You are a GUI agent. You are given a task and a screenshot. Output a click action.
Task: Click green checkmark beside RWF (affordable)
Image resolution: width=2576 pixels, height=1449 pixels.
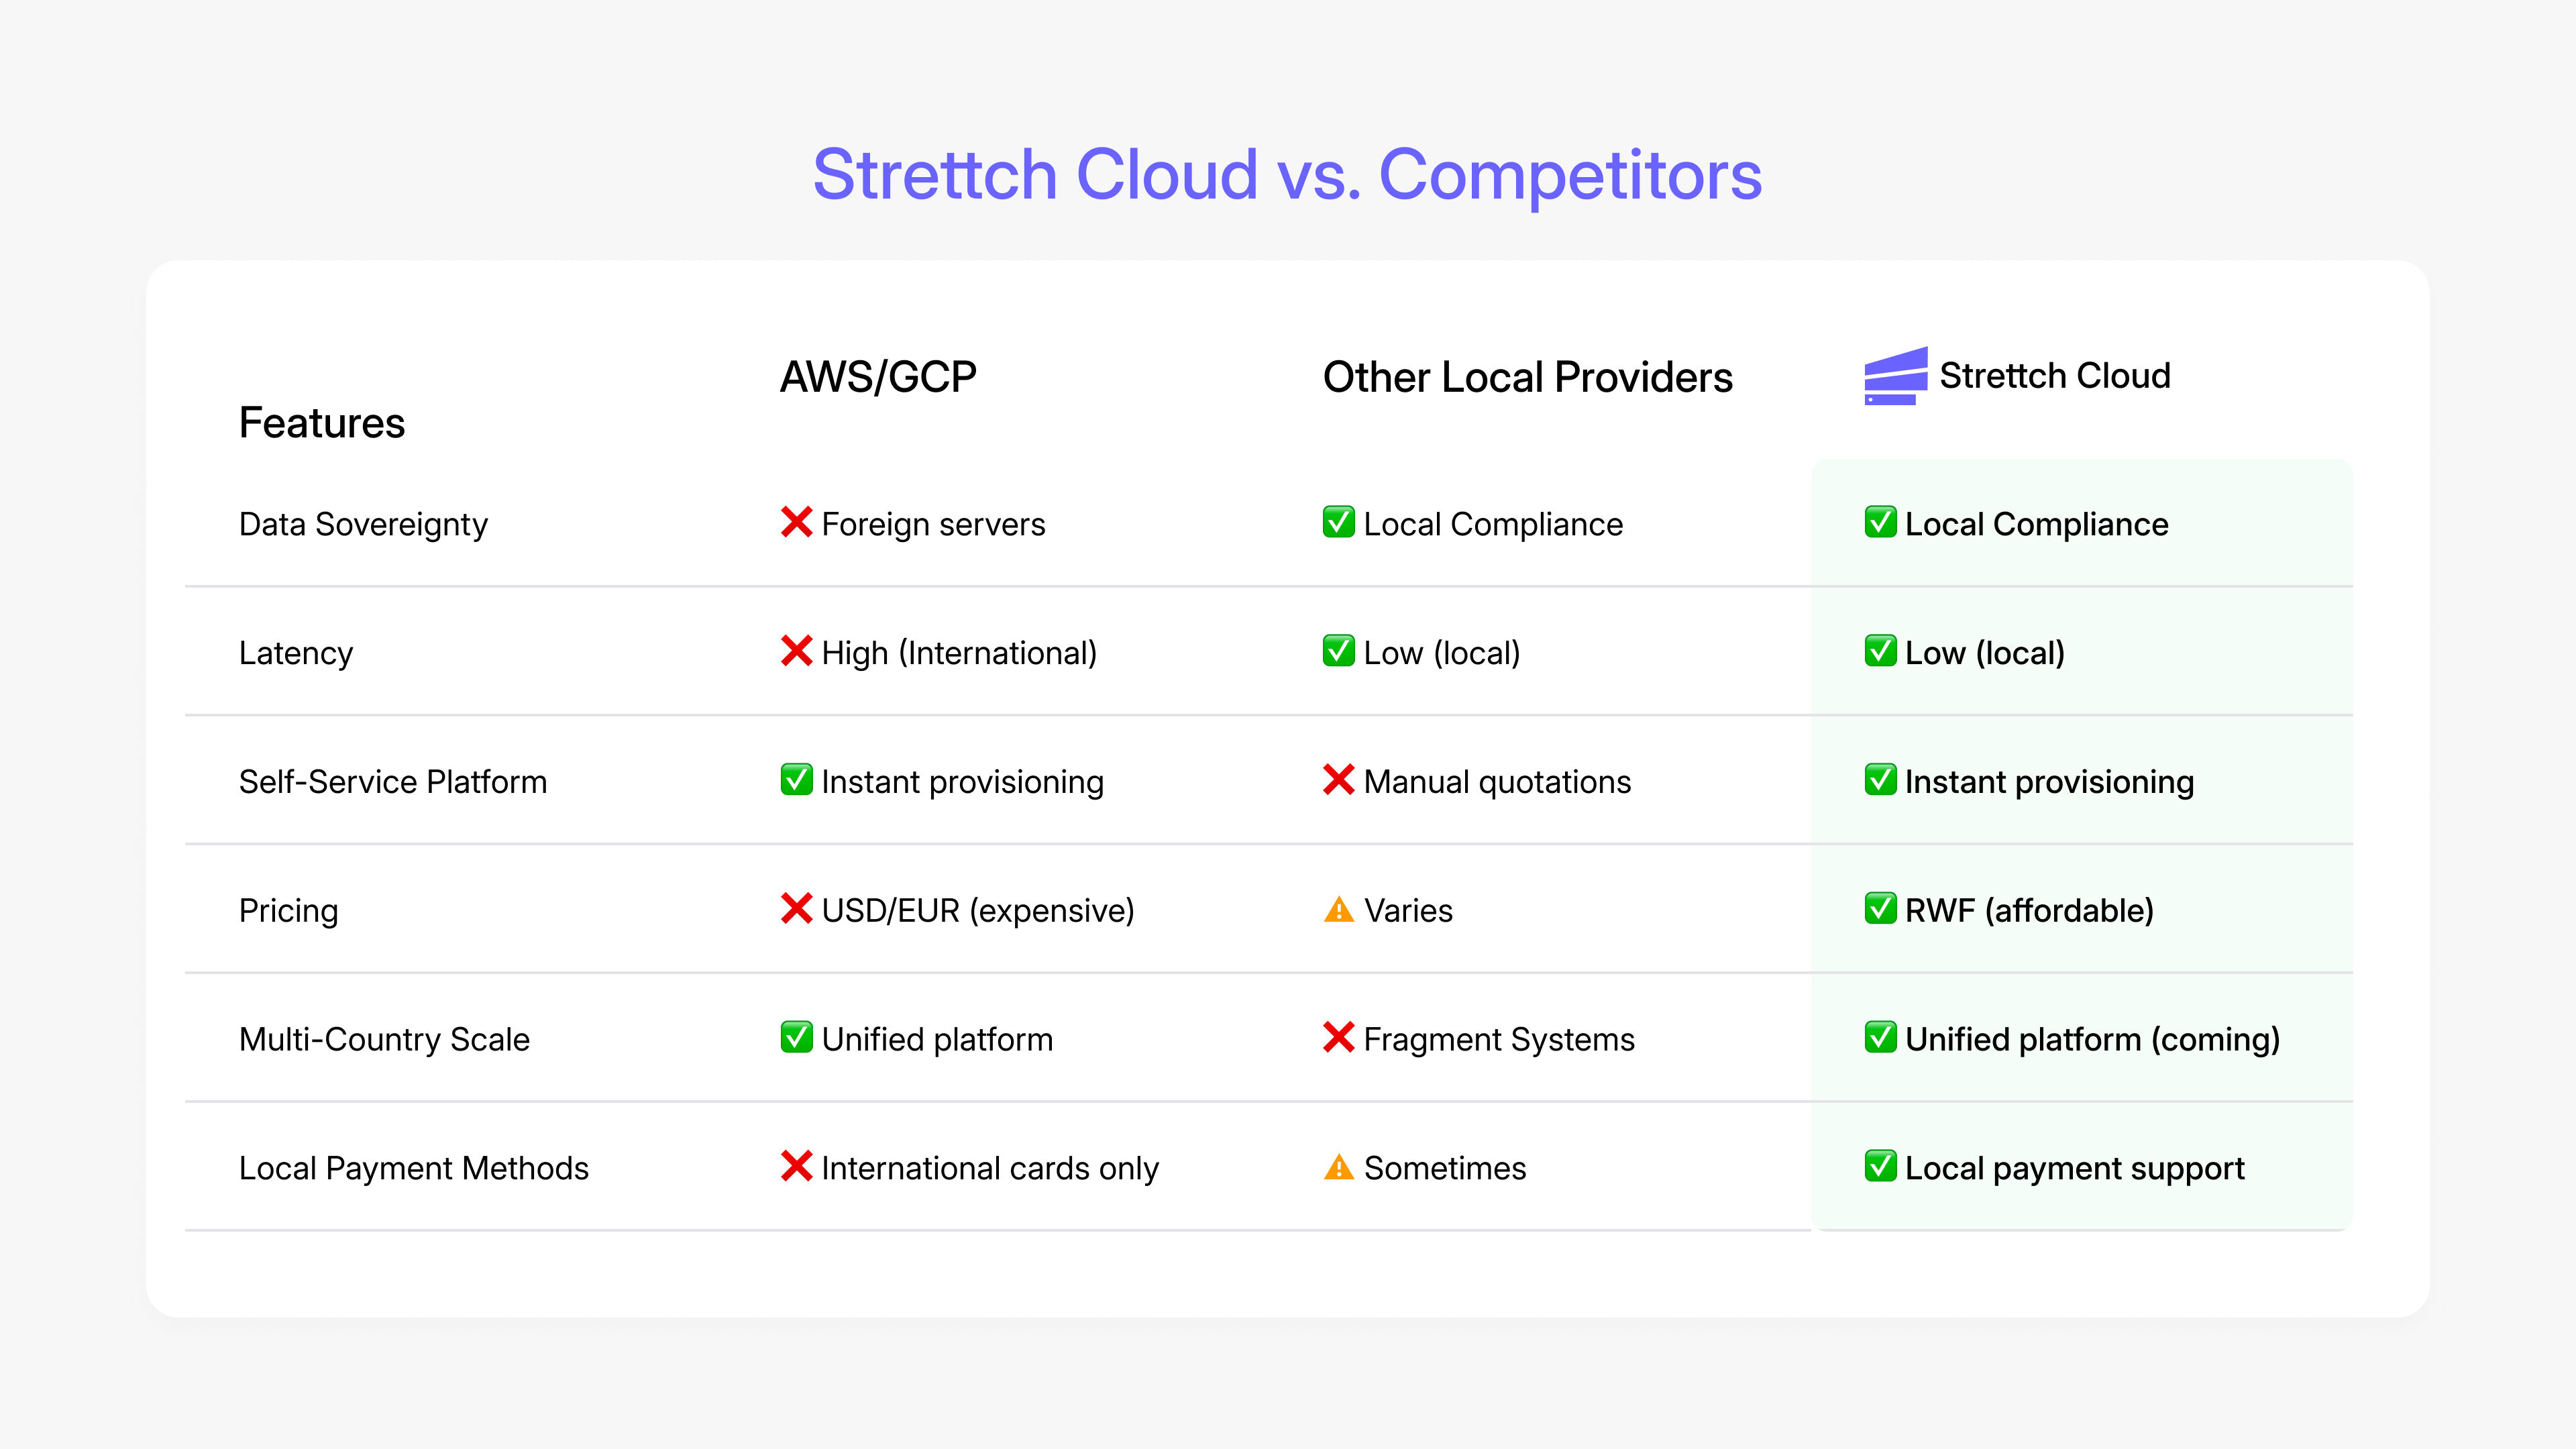point(1880,908)
